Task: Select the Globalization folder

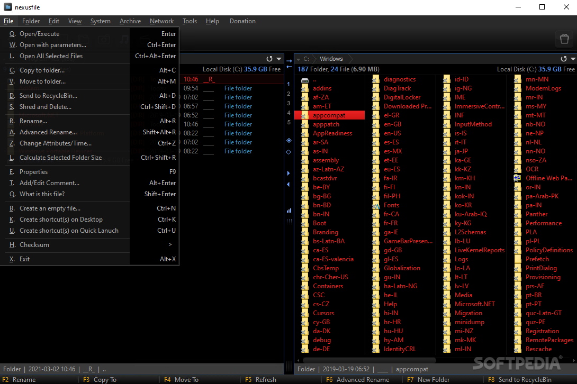Action: tap(402, 268)
